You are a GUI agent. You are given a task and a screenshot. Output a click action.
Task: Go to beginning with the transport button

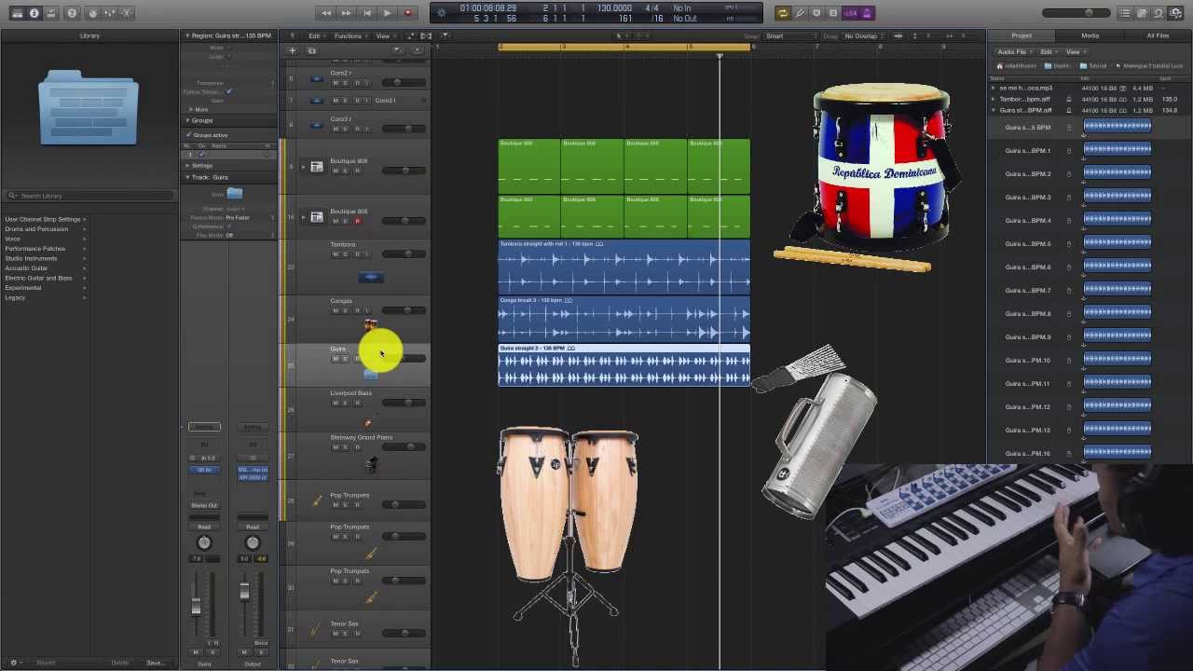point(367,13)
